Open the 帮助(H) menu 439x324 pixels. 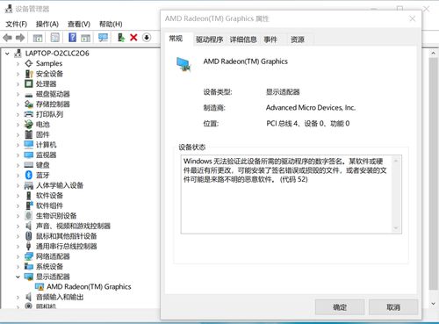pyautogui.click(x=111, y=24)
